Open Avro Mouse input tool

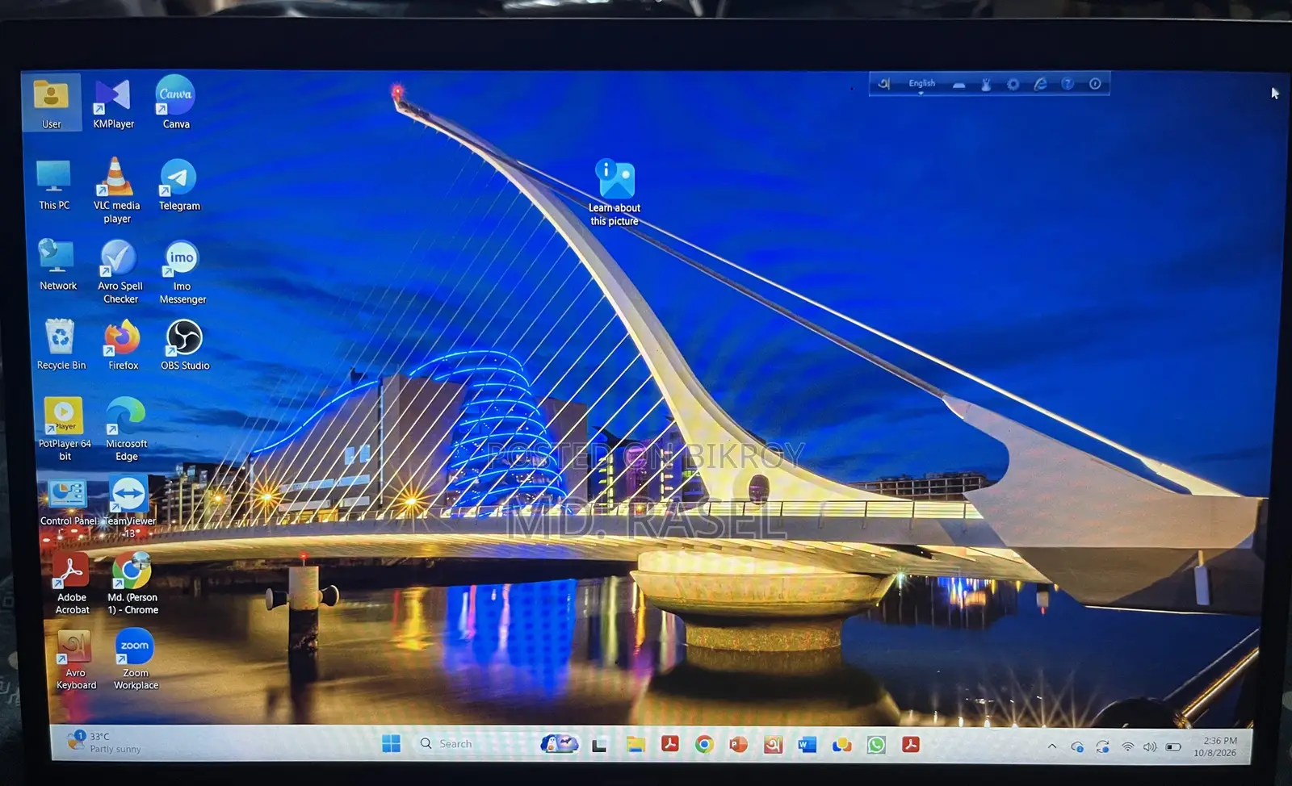point(986,84)
